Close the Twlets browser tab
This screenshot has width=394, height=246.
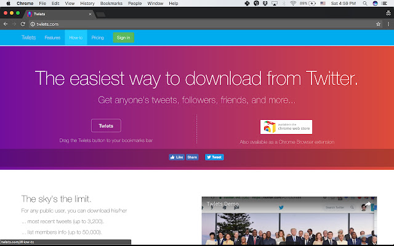90,14
